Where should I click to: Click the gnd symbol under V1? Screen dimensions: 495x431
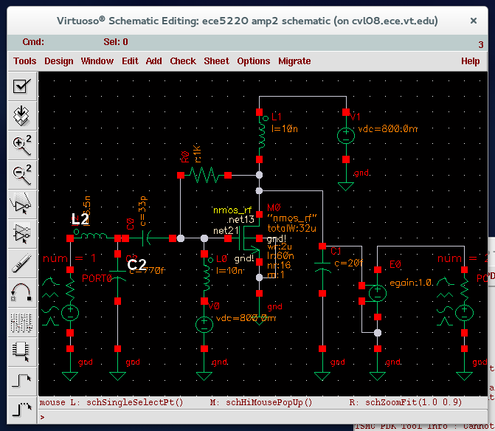click(x=346, y=186)
